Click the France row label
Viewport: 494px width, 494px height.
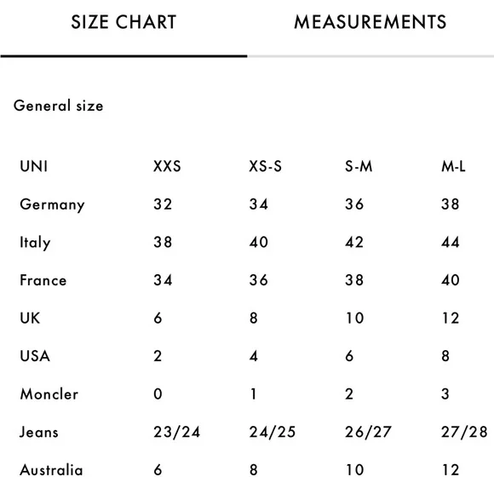43,280
